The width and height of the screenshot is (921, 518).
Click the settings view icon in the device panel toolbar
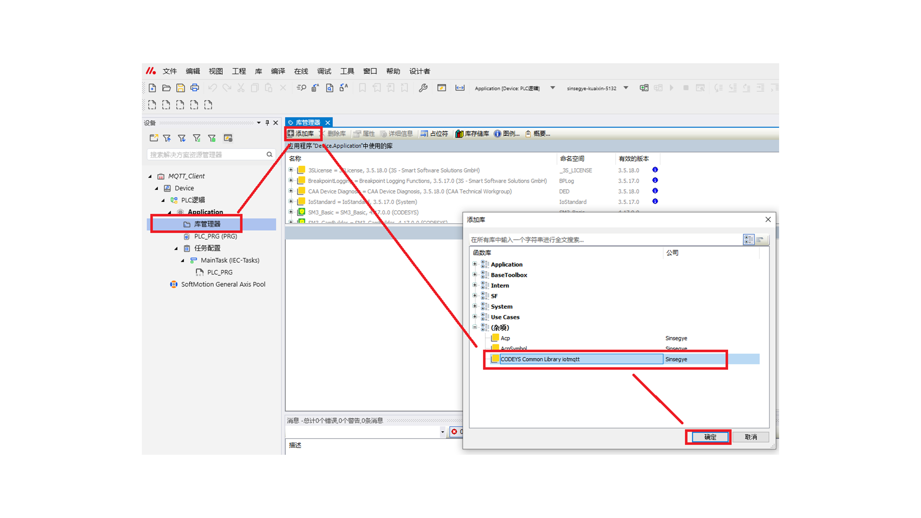[x=228, y=138]
